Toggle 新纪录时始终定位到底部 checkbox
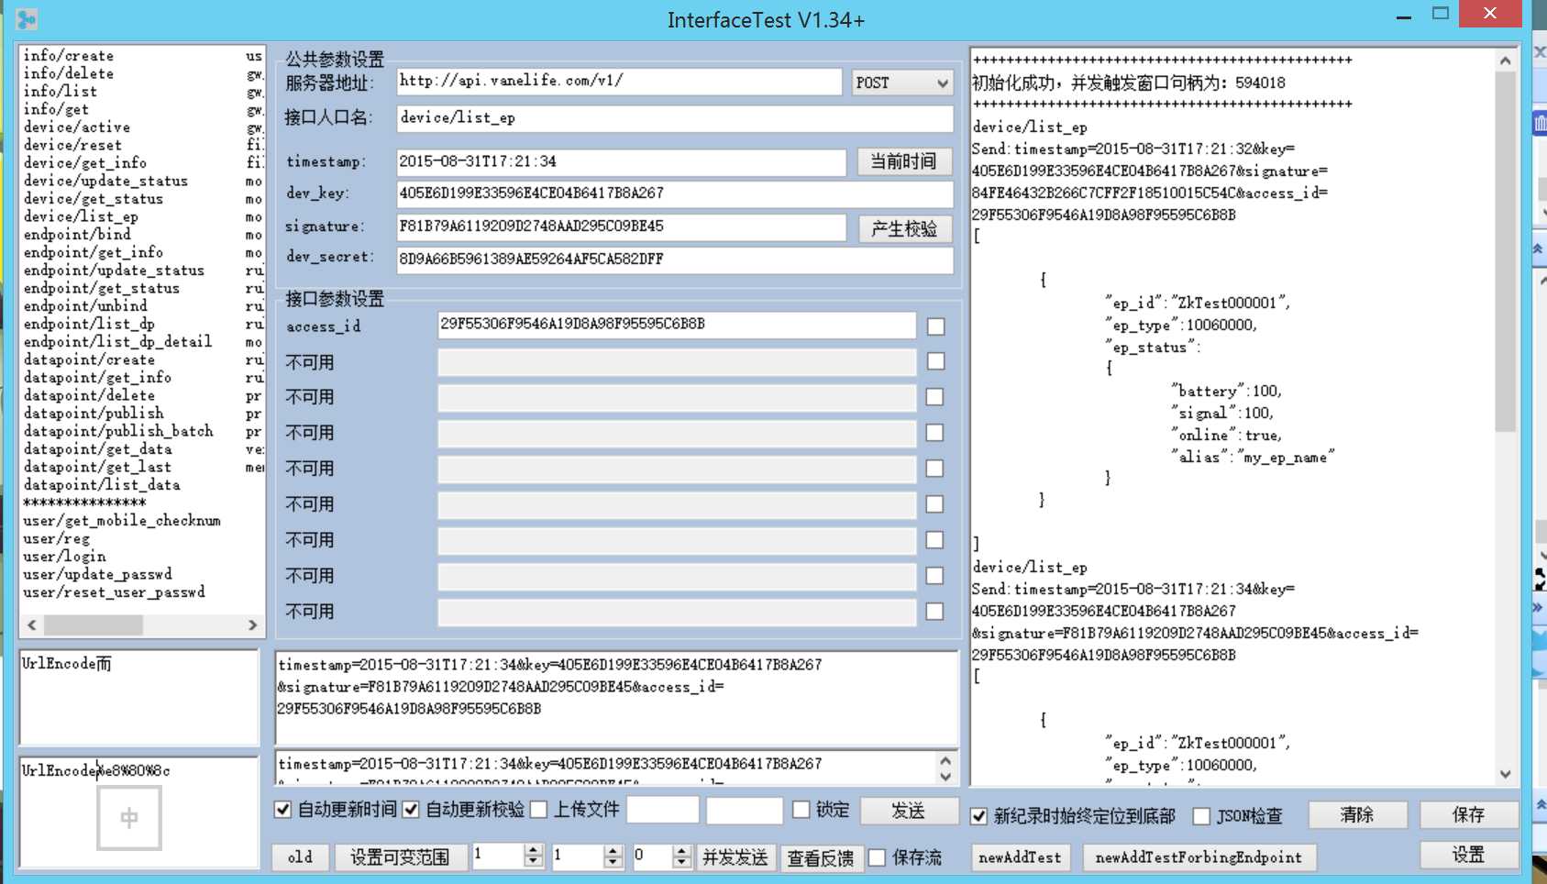This screenshot has height=884, width=1547. click(979, 816)
